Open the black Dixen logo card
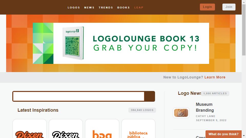This screenshot has height=138, width=246. 66,129
